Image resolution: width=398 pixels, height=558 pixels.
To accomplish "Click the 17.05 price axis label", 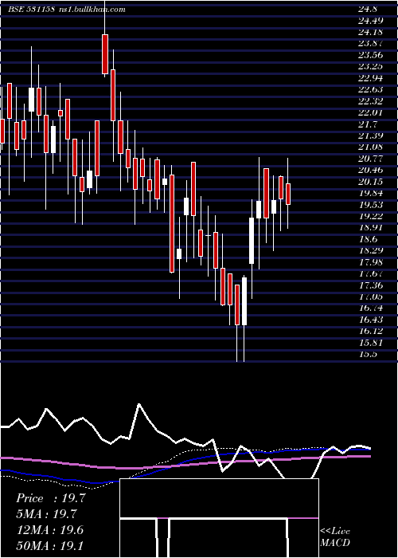I will click(370, 297).
